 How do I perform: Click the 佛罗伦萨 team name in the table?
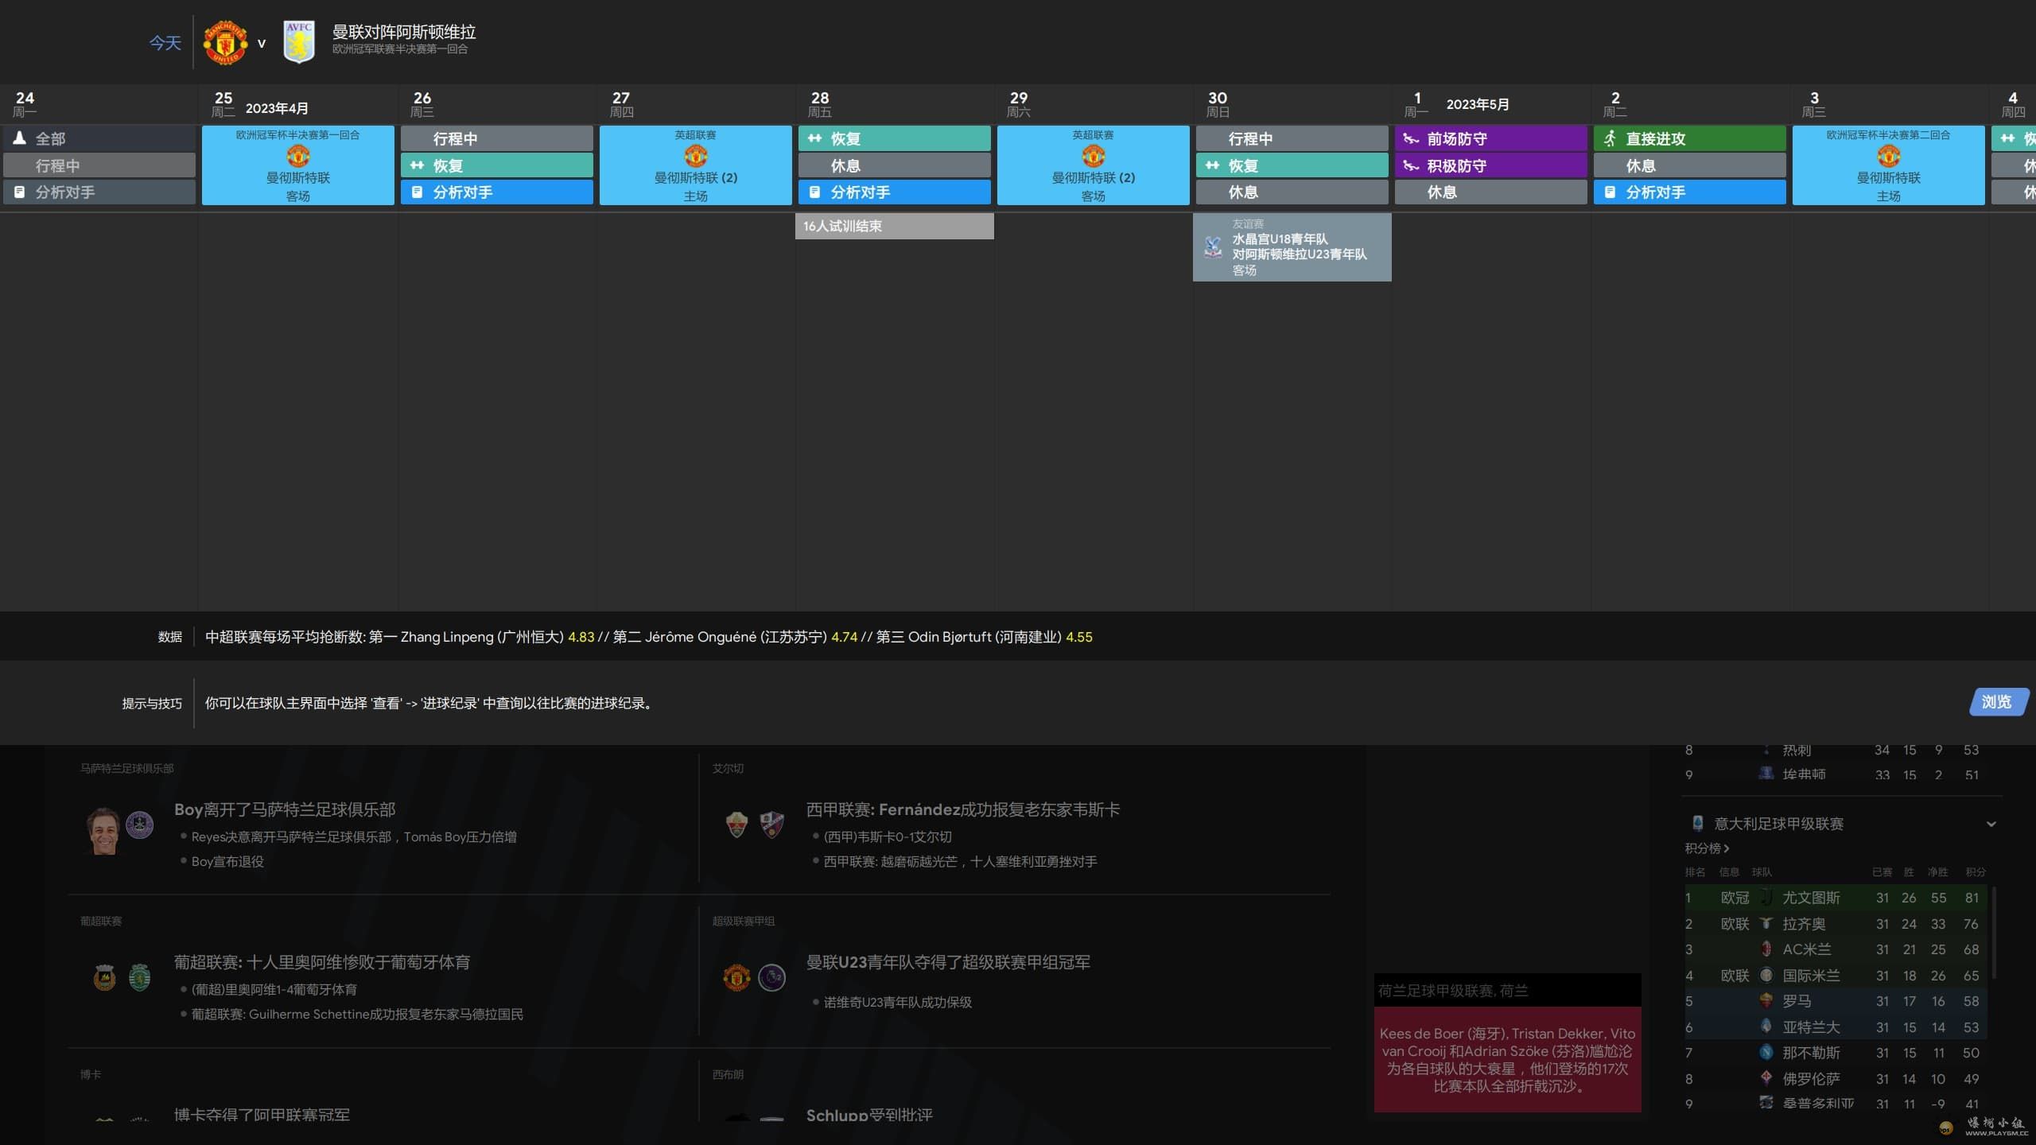1811,1078
